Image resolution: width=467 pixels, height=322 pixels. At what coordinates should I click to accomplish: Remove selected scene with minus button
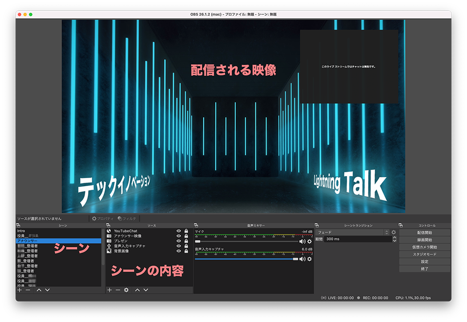point(28,290)
